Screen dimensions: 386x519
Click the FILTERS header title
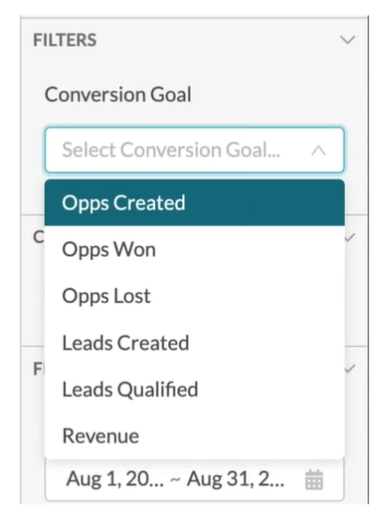click(65, 40)
